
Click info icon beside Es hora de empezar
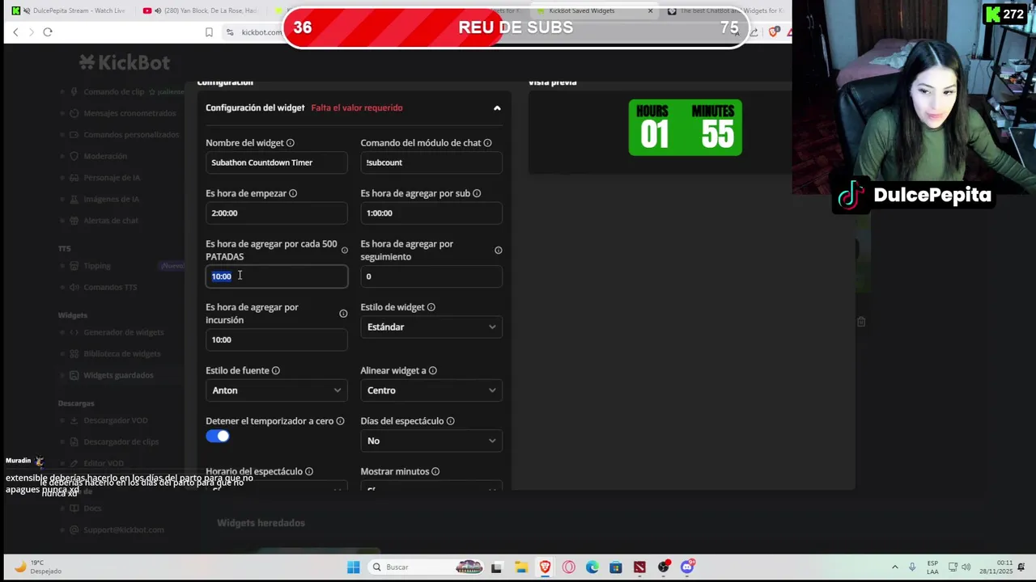[293, 193]
